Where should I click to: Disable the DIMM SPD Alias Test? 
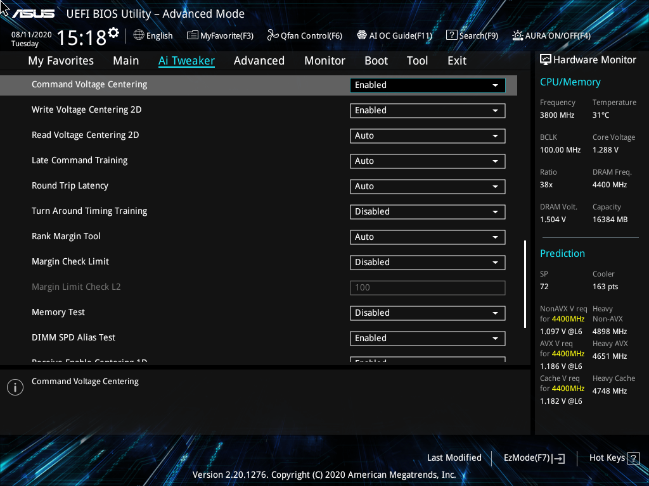[x=427, y=338]
